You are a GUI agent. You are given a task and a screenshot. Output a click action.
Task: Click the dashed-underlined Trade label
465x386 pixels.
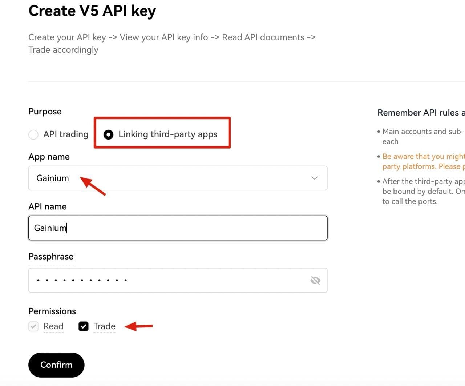[x=104, y=326]
